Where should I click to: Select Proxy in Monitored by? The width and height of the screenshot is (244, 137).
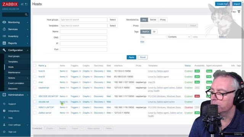pos(163,20)
